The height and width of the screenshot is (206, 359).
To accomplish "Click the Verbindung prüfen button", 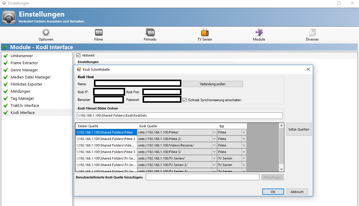I will (213, 84).
